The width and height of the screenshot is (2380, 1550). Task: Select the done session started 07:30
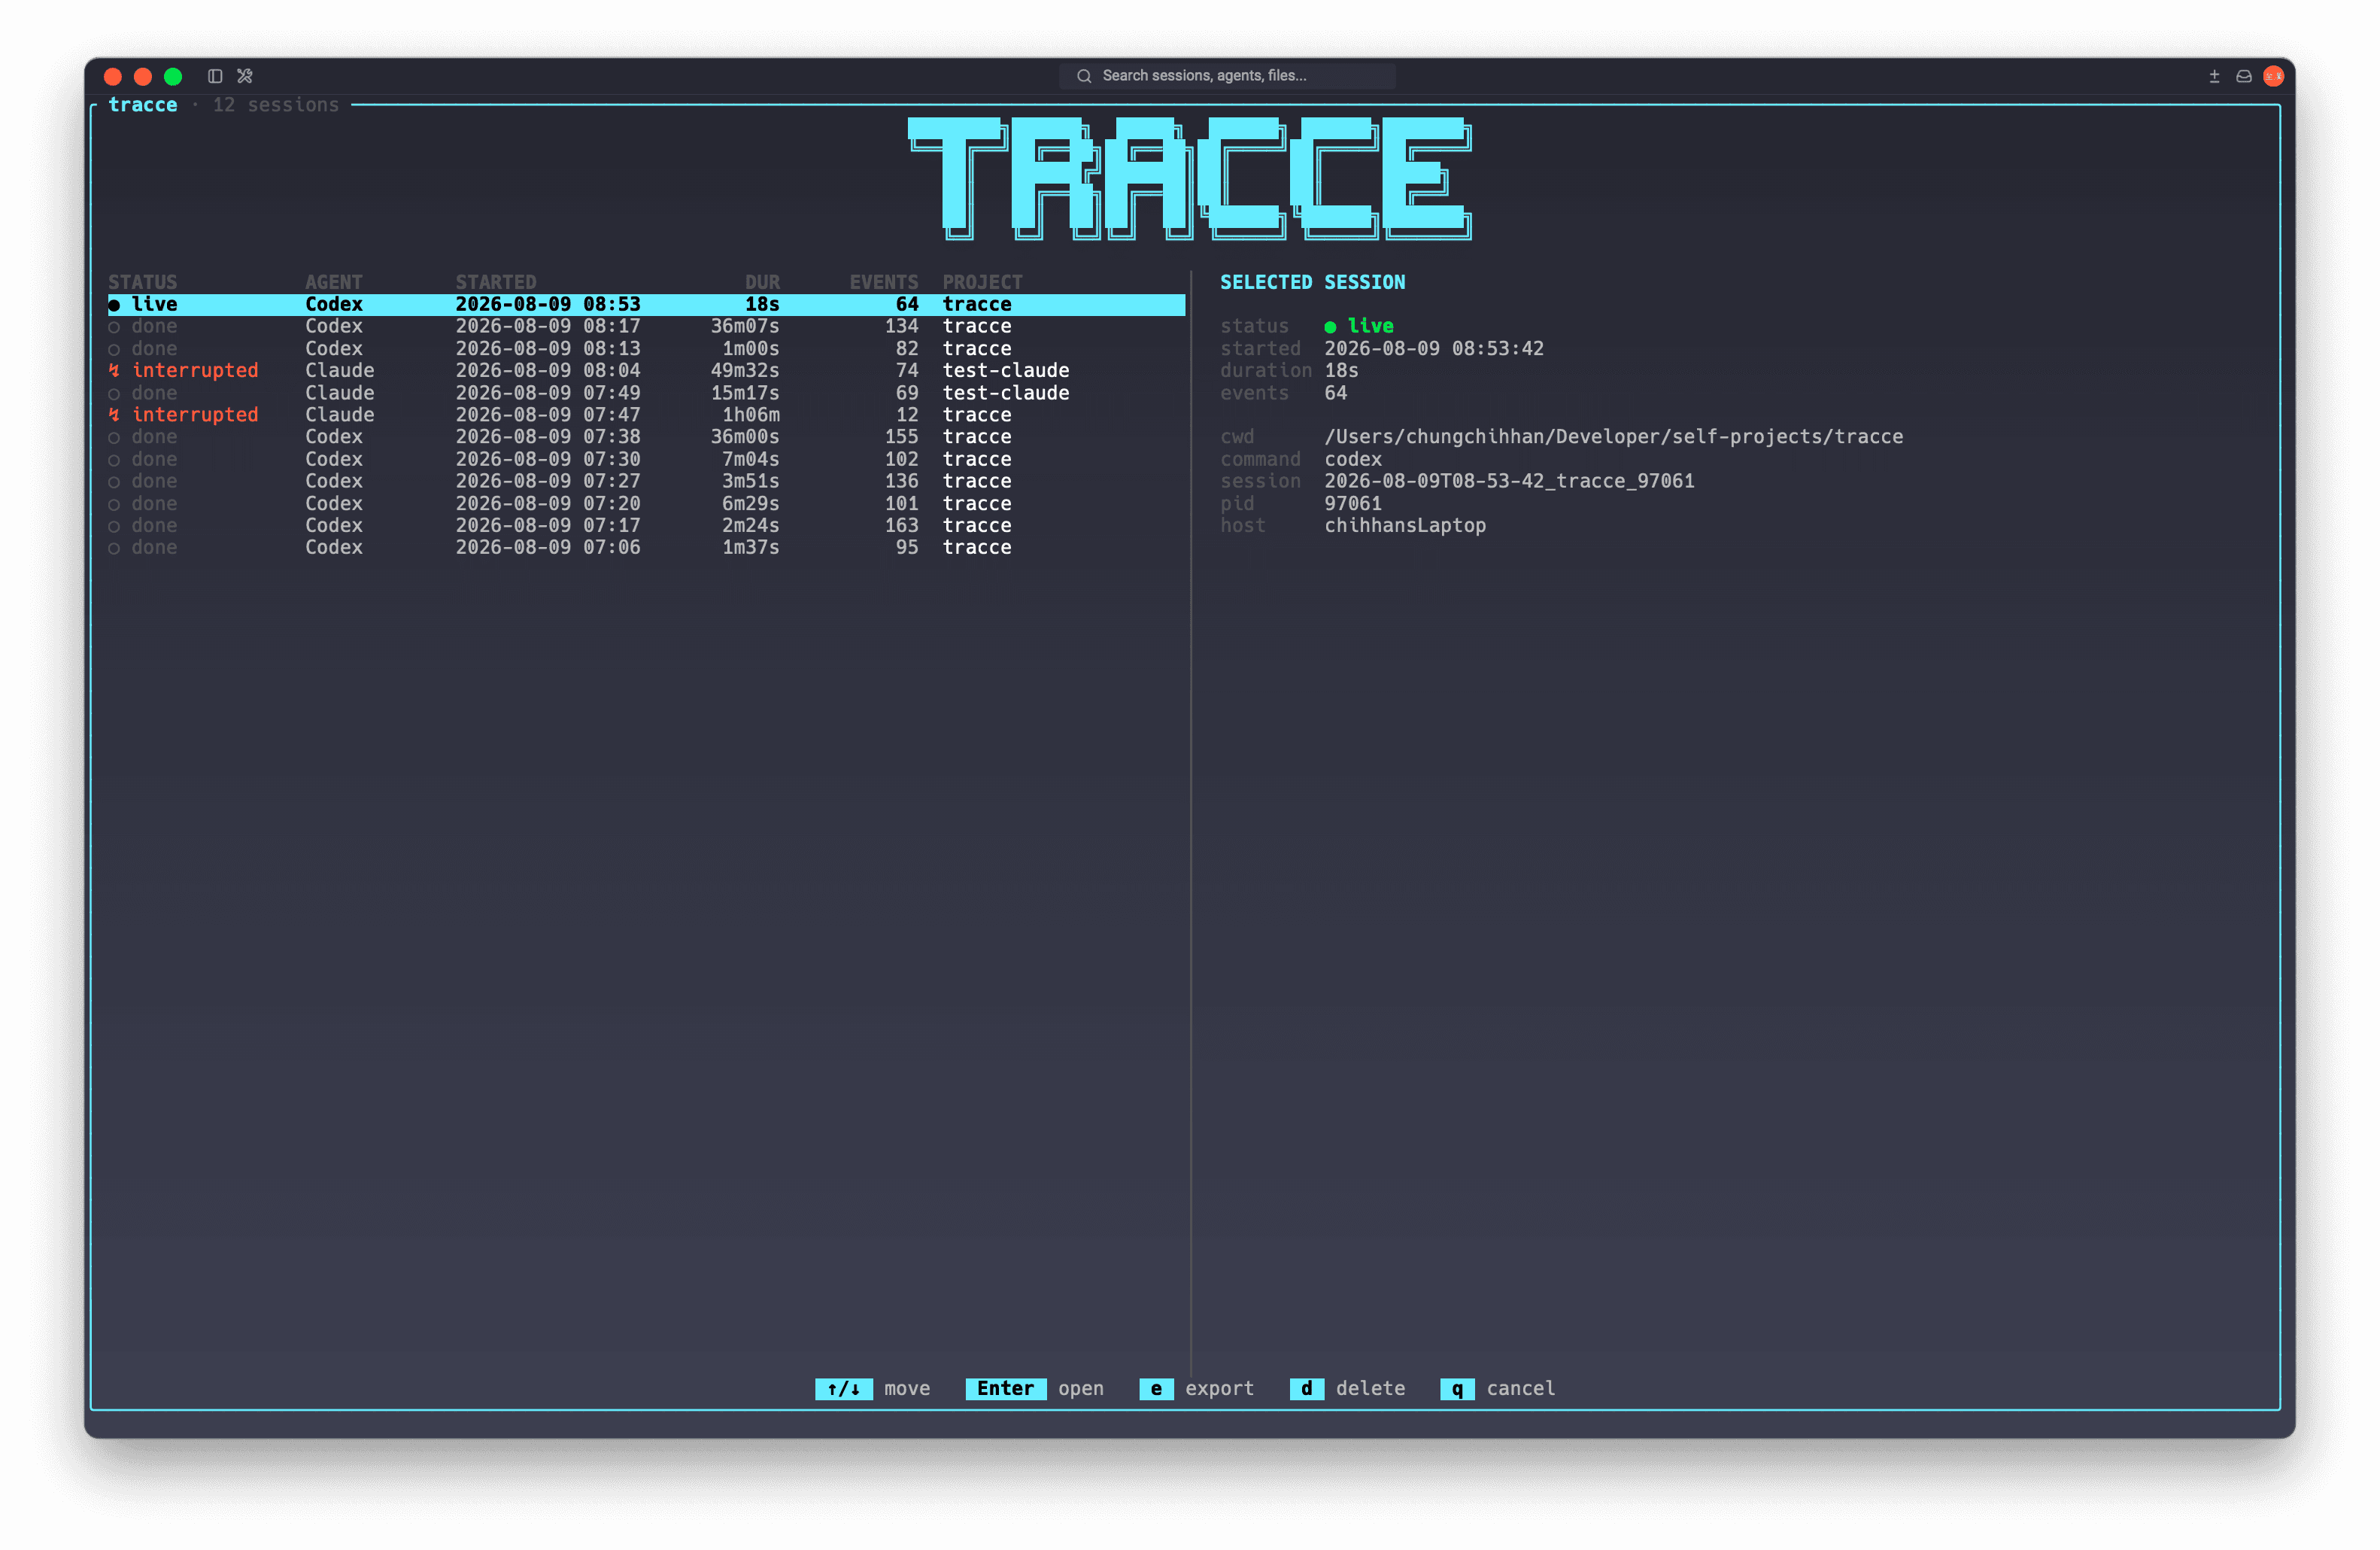pos(646,459)
